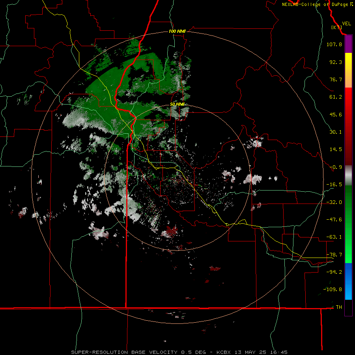
Task: Click the gray near-zero segment of the color bar
Action: [348, 176]
